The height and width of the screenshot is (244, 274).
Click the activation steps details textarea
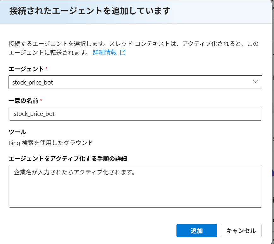point(135,186)
